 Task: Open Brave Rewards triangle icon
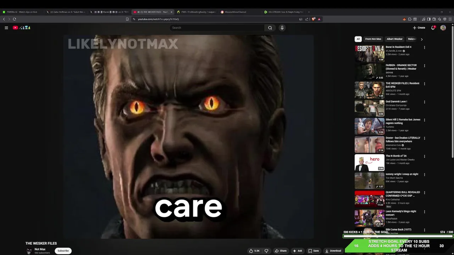point(319,19)
